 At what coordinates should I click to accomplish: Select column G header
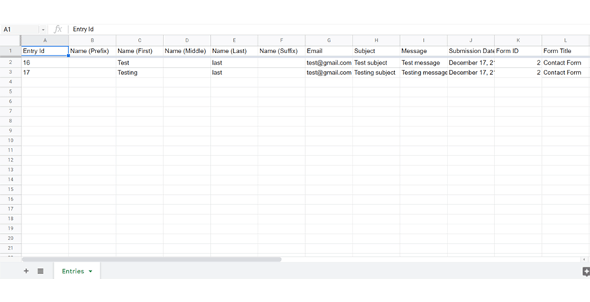329,40
